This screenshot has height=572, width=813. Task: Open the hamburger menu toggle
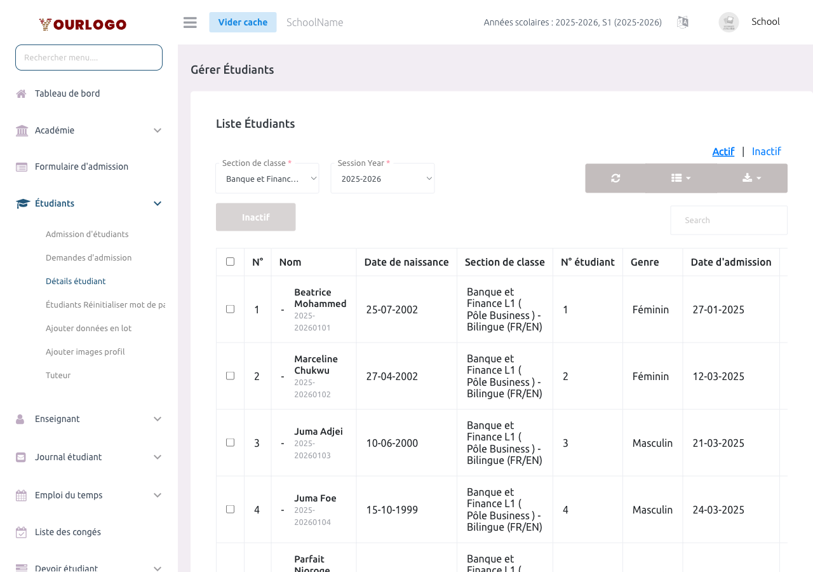(189, 22)
